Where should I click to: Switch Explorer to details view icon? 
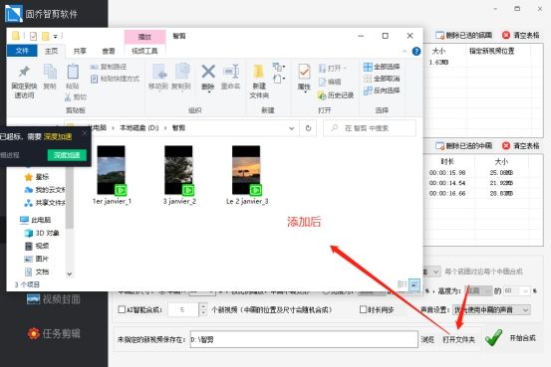point(402,284)
